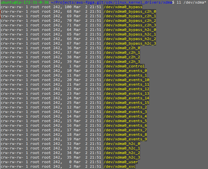Click /dev/xdma0_events_0 path
208x169 pixels.
click(x=125, y=71)
